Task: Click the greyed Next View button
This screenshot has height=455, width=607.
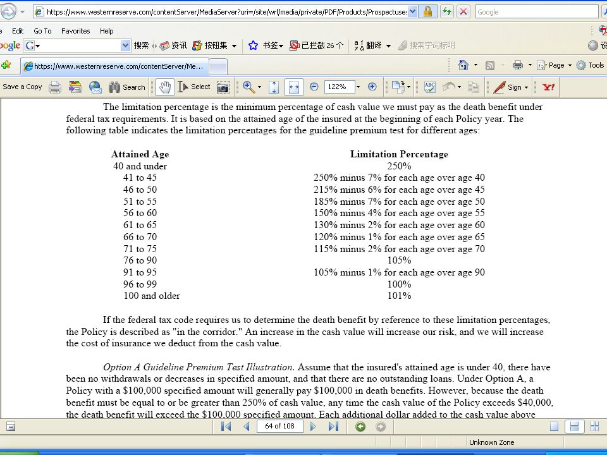Action: [x=381, y=427]
